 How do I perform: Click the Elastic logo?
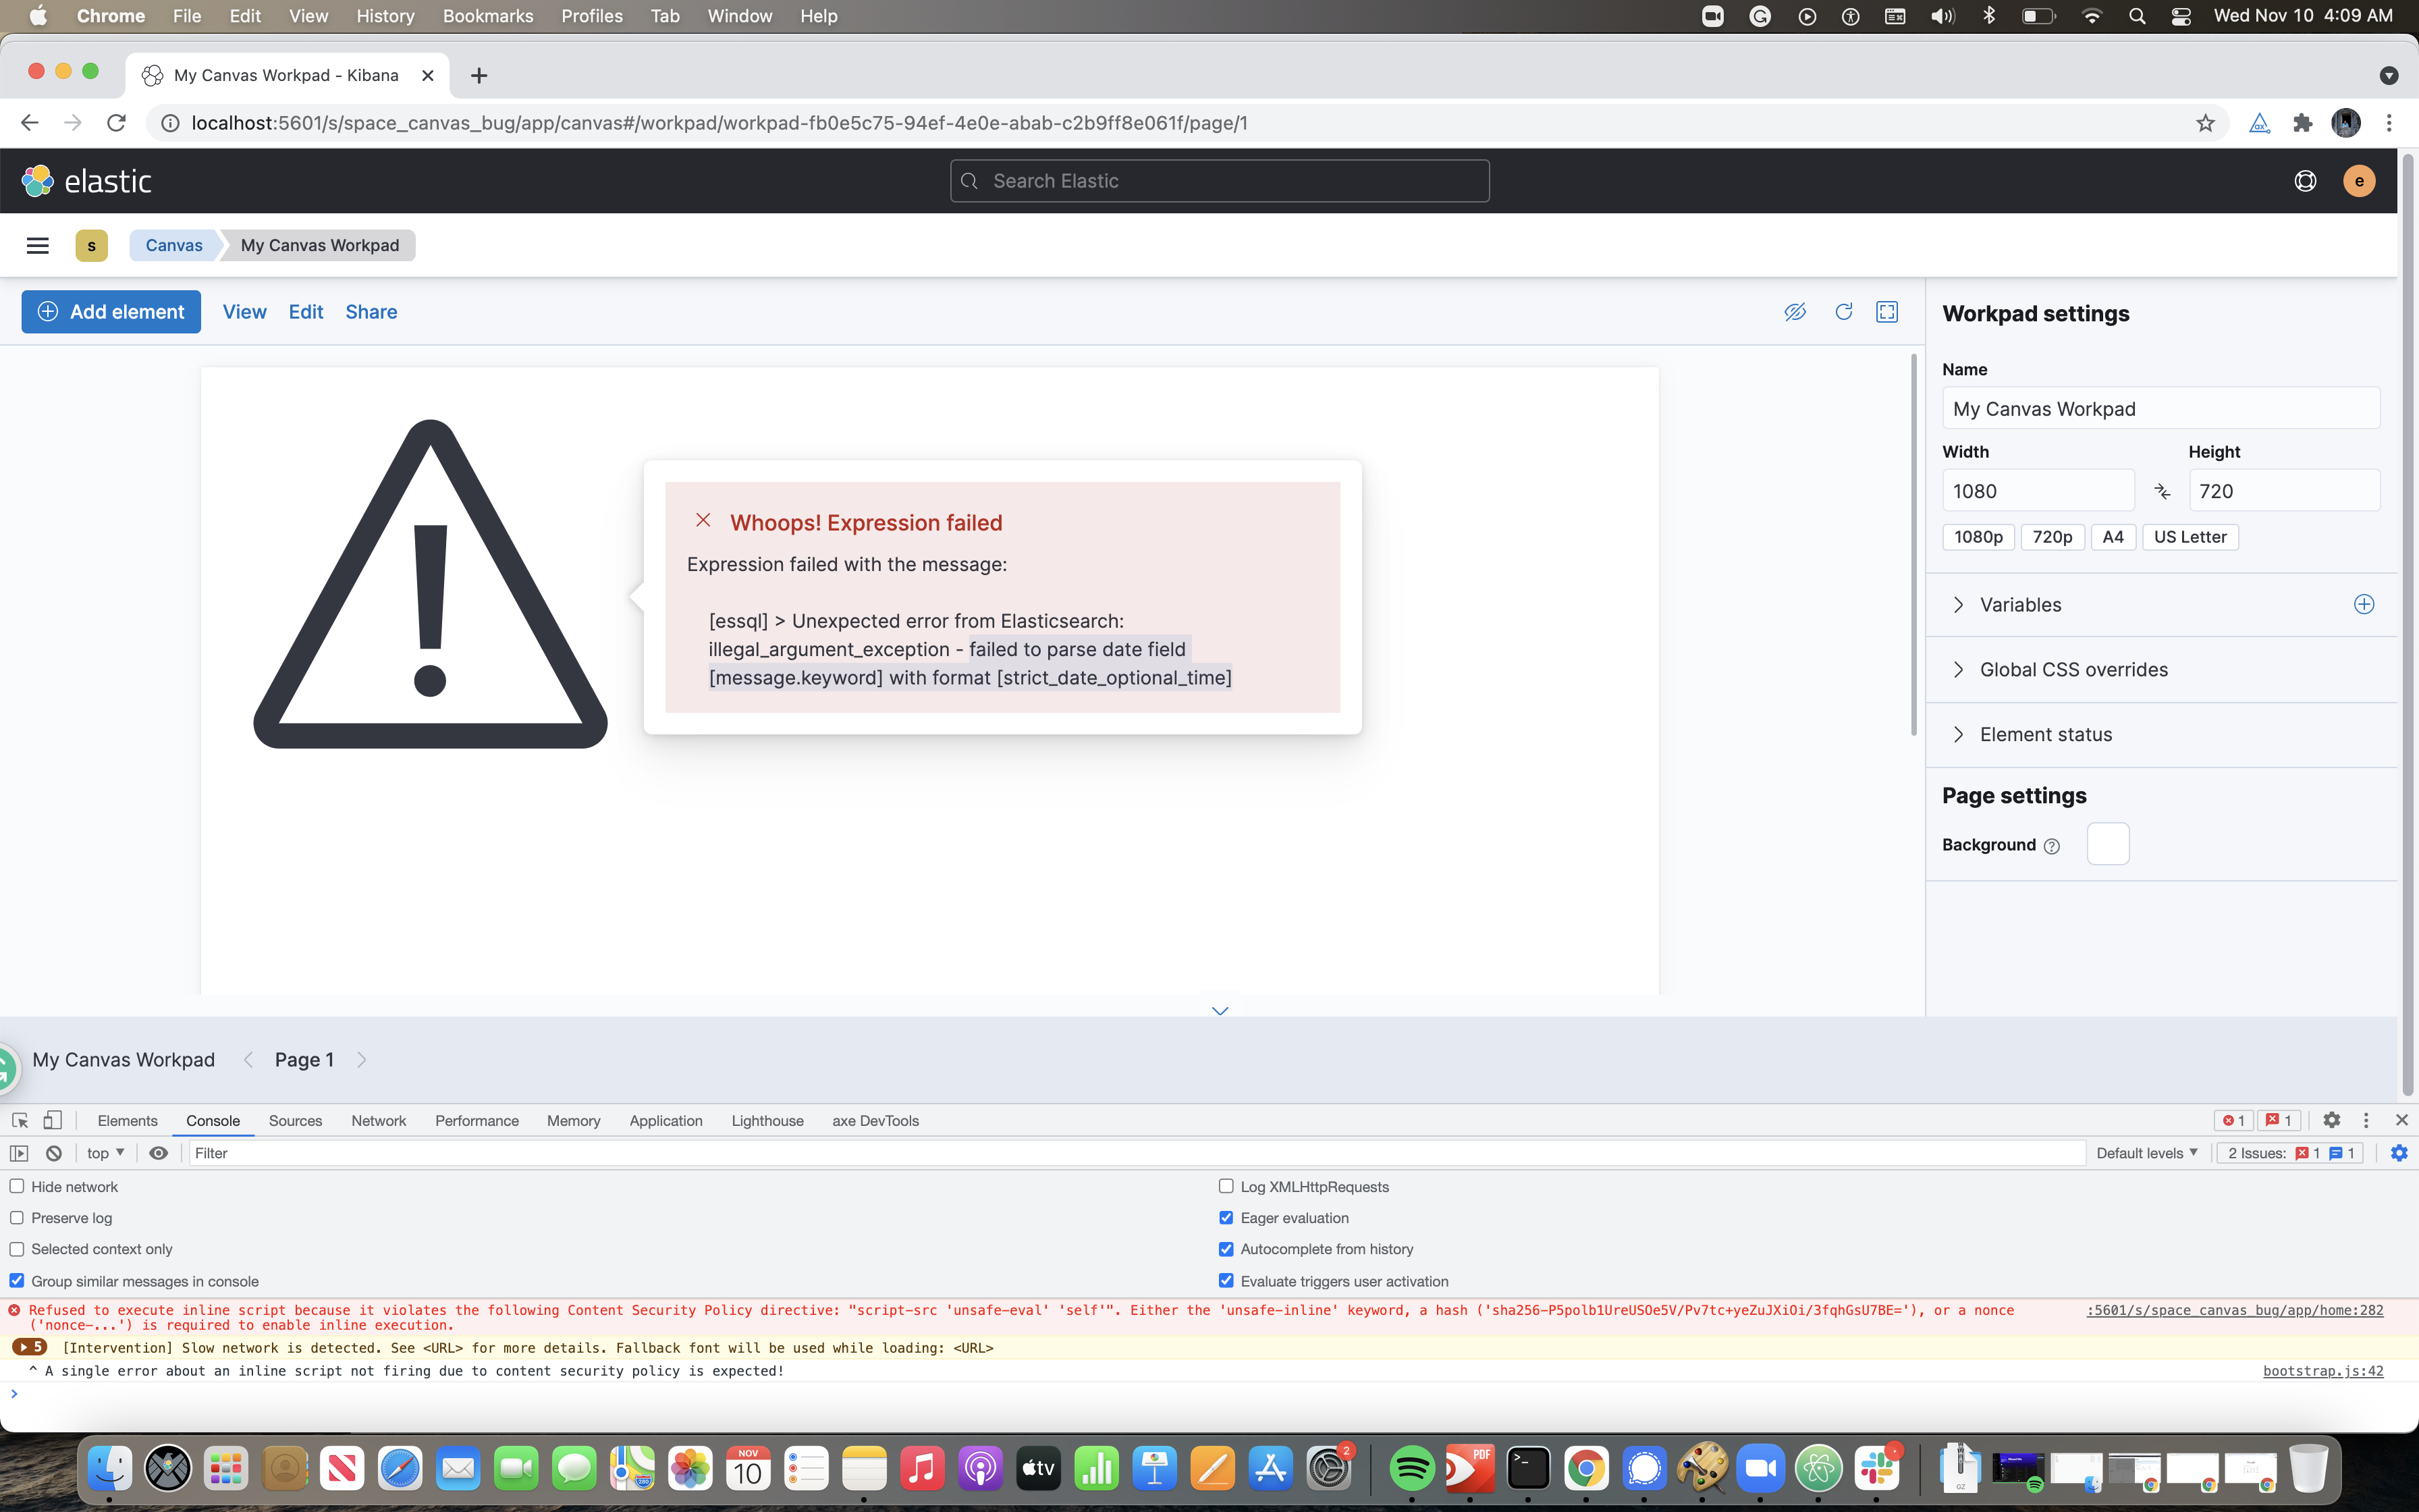tap(87, 181)
